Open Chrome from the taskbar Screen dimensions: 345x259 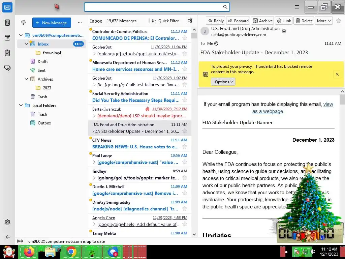pos(71,252)
